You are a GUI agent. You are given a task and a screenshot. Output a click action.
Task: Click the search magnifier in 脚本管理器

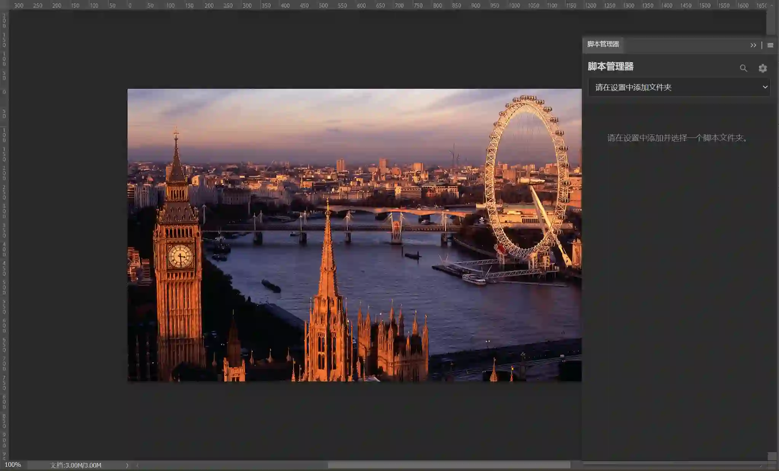point(743,68)
